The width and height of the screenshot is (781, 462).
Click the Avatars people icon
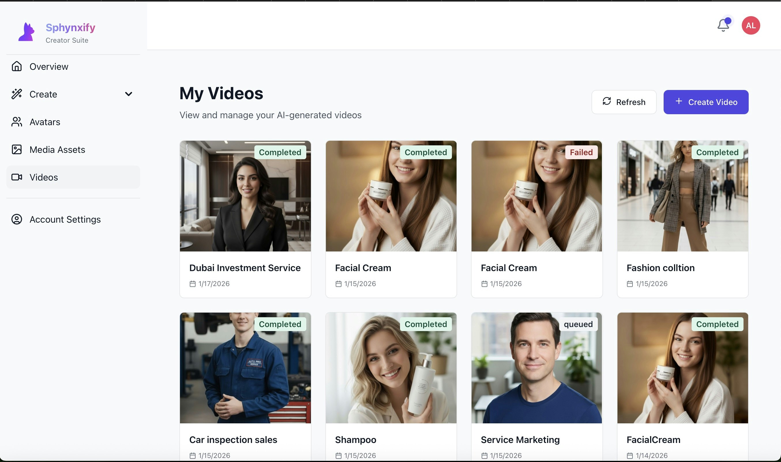[17, 122]
